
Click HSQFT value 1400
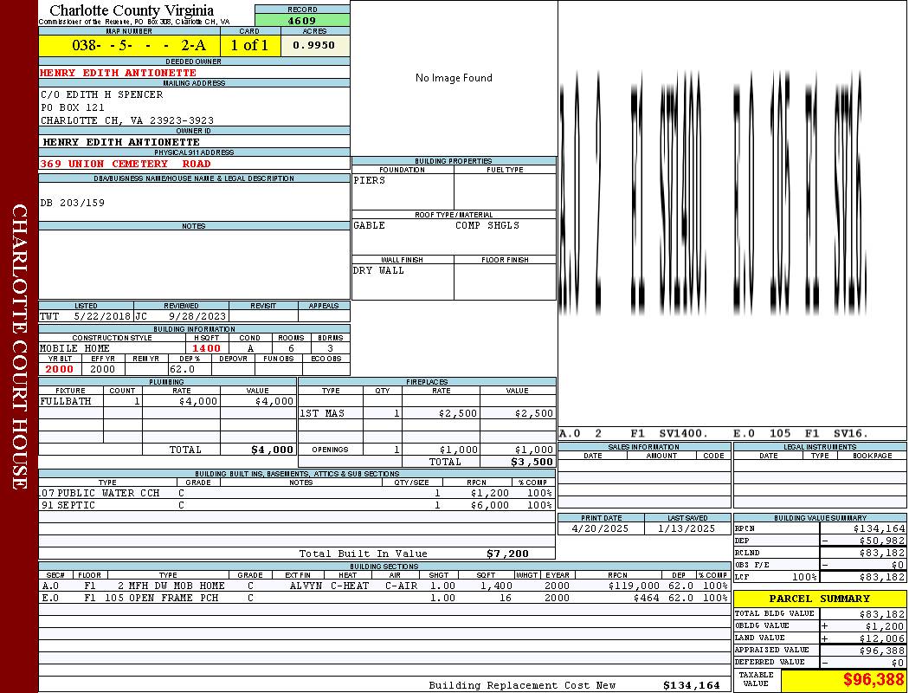[x=206, y=348]
